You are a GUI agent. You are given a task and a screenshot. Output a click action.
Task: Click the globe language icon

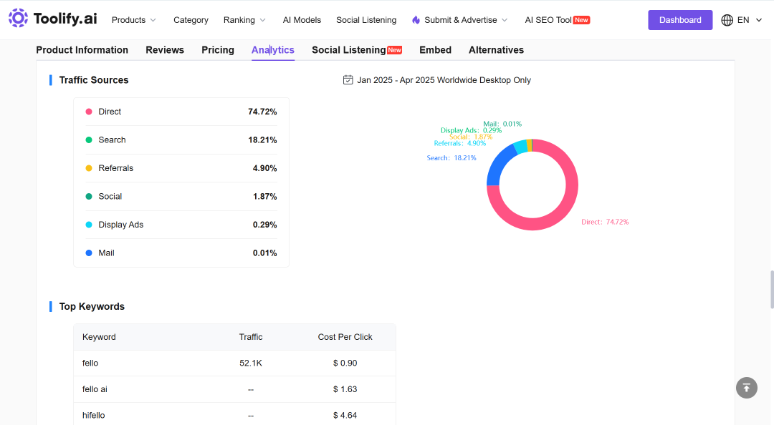(x=727, y=20)
